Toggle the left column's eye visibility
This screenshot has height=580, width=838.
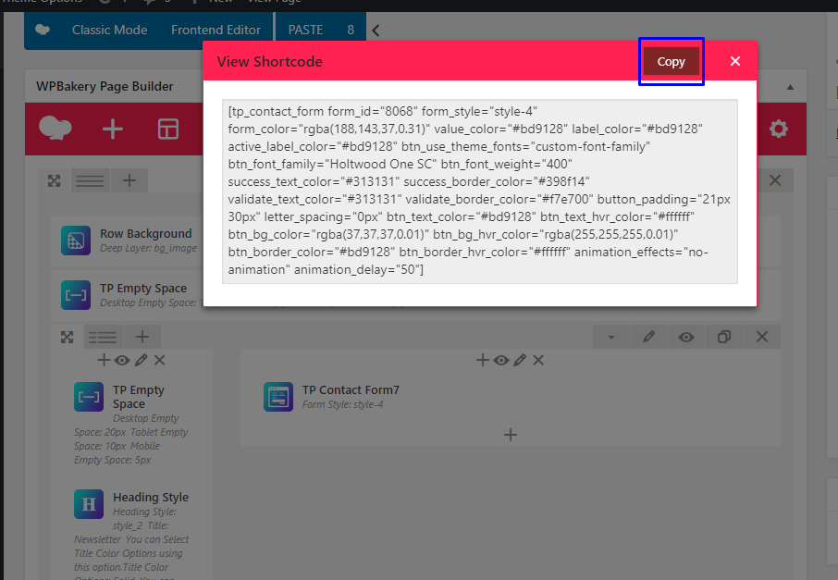(122, 360)
